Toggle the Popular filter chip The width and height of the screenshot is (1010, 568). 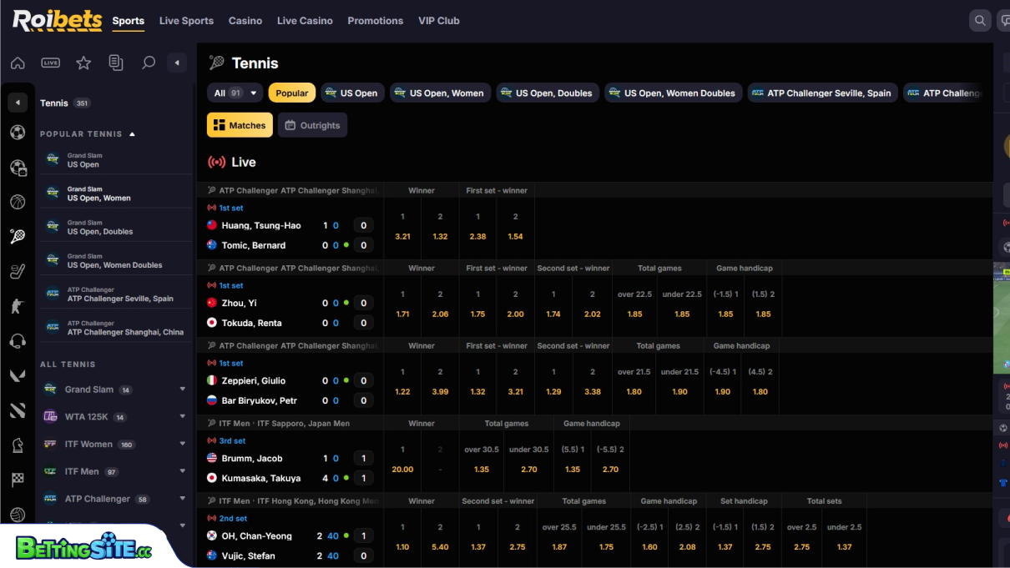tap(291, 93)
